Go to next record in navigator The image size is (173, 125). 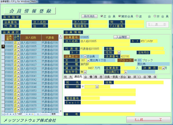click(x=27, y=114)
